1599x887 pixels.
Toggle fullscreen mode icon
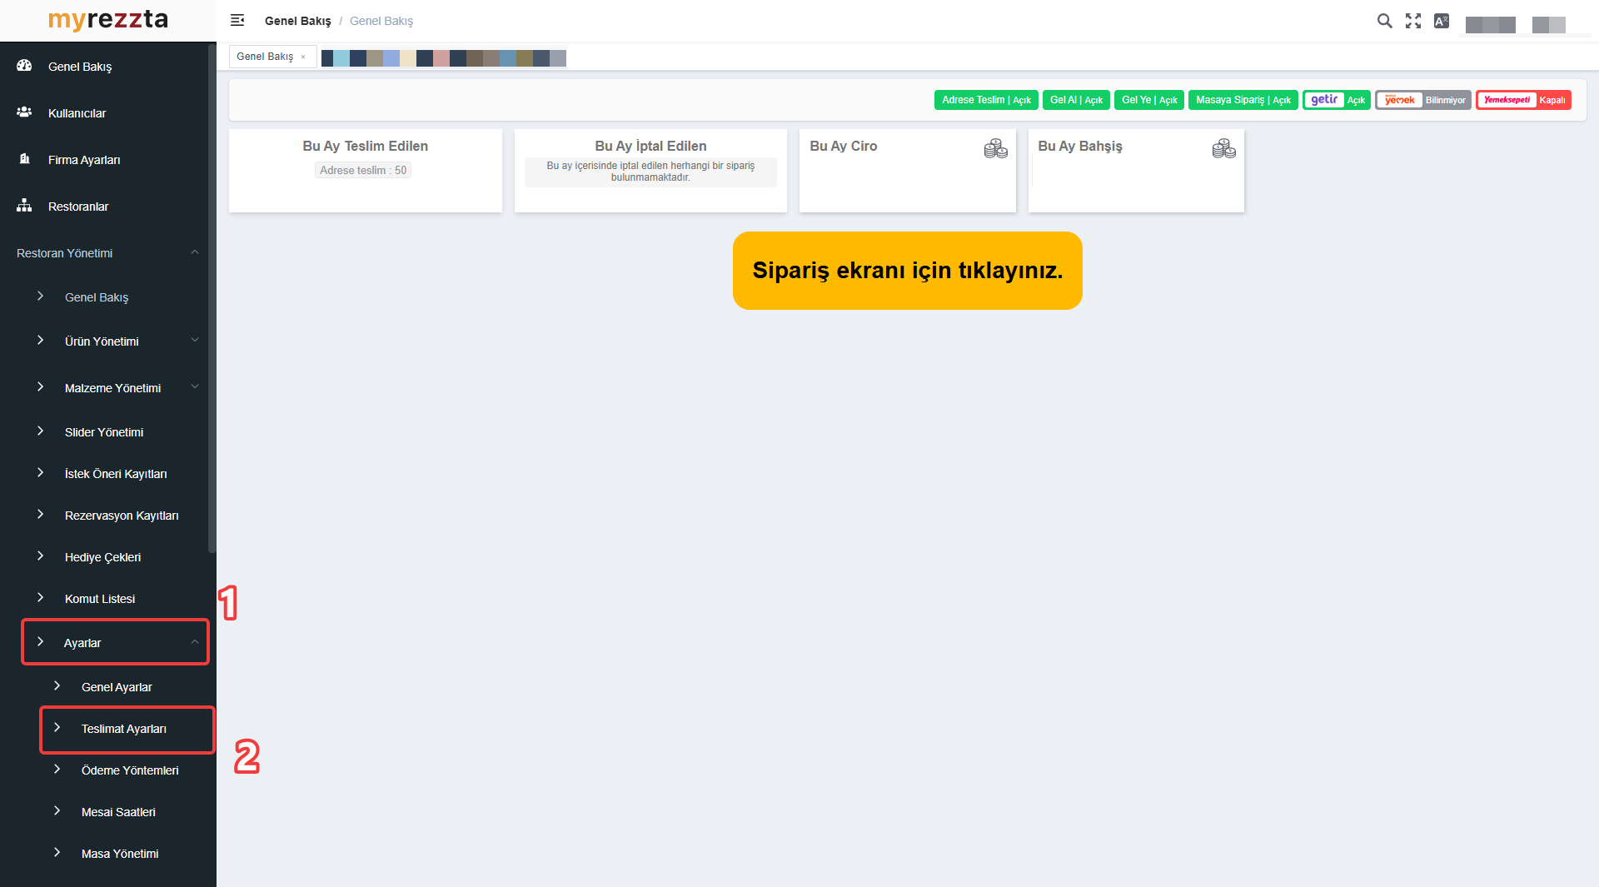click(x=1413, y=21)
